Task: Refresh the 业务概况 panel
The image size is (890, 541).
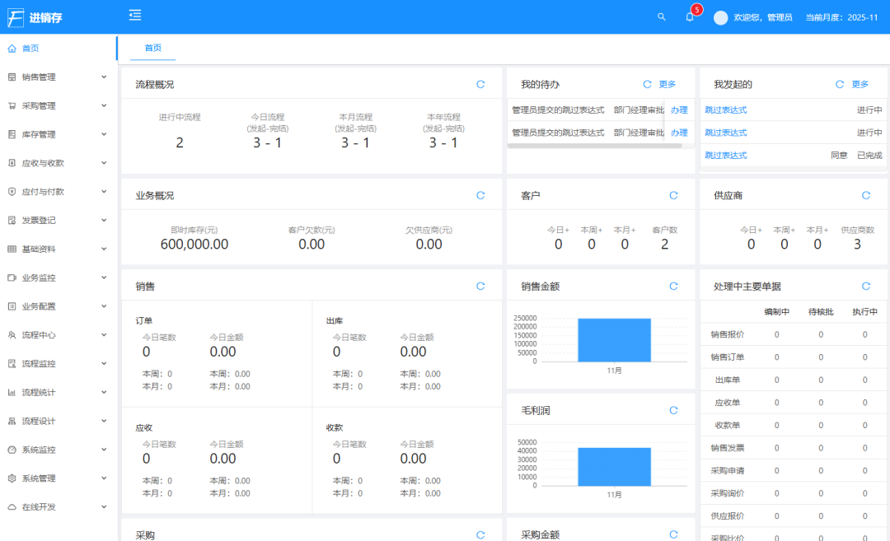Action: point(480,195)
